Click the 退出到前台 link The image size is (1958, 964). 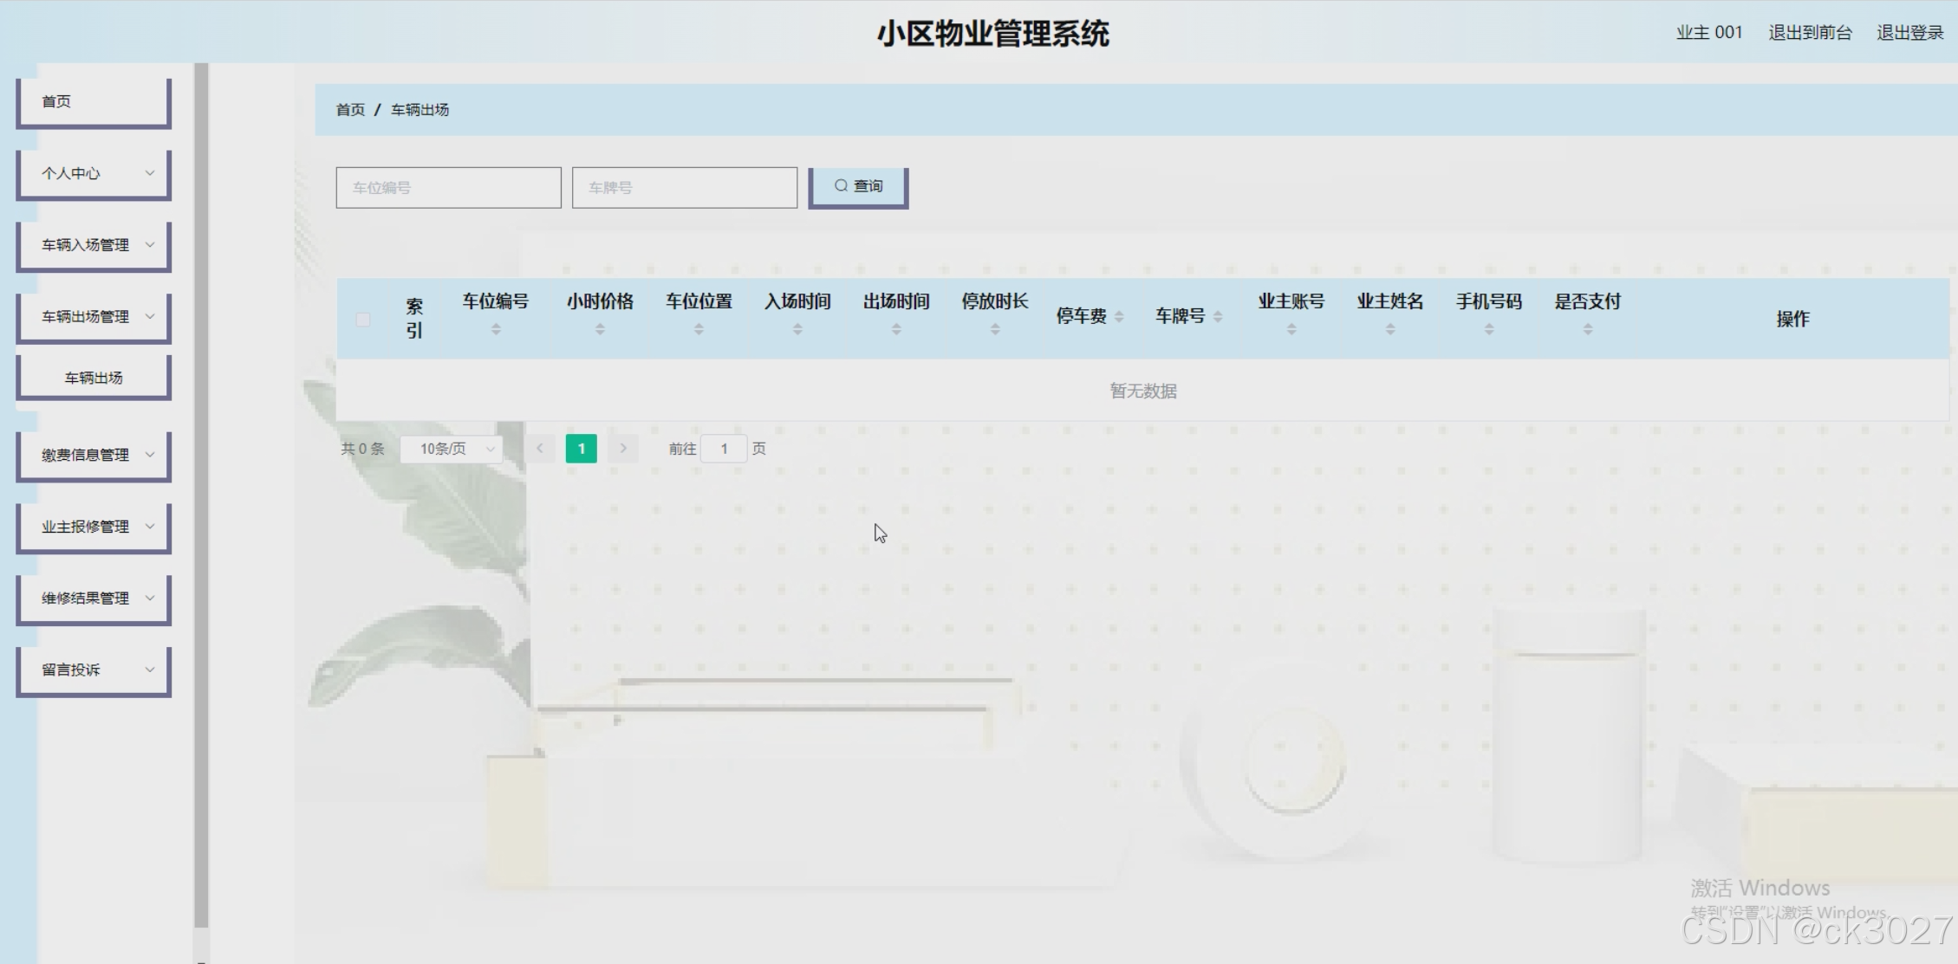(1810, 33)
